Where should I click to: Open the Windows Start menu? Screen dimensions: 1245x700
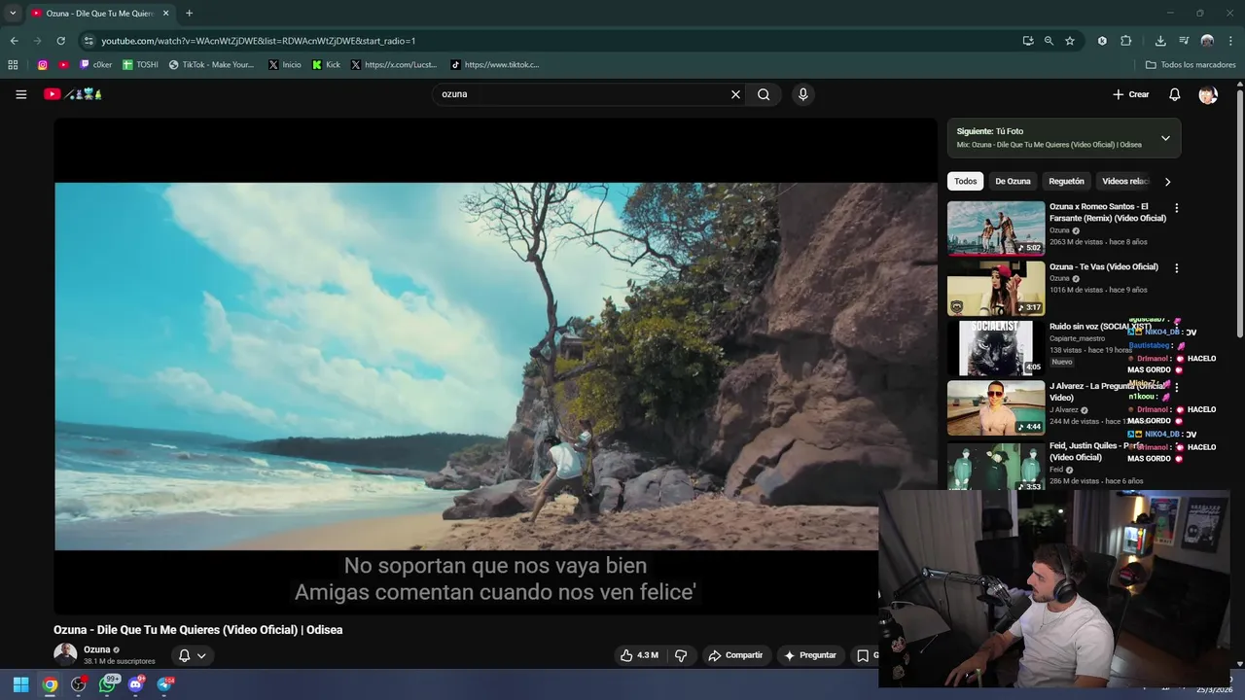pyautogui.click(x=20, y=684)
